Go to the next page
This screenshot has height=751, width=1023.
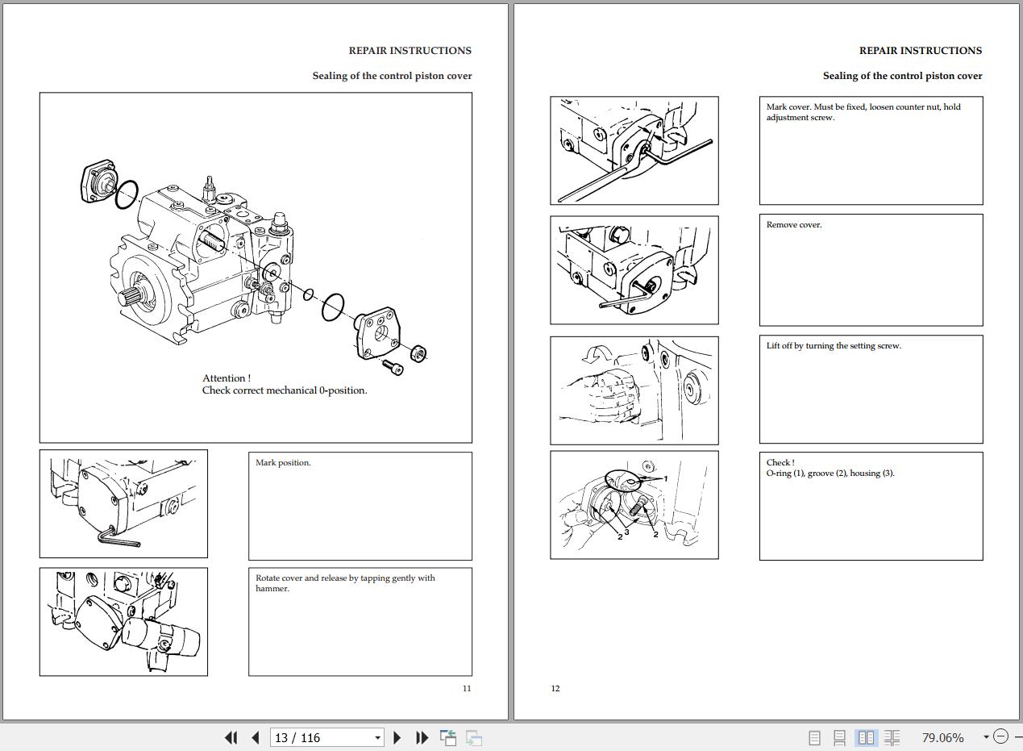point(397,737)
